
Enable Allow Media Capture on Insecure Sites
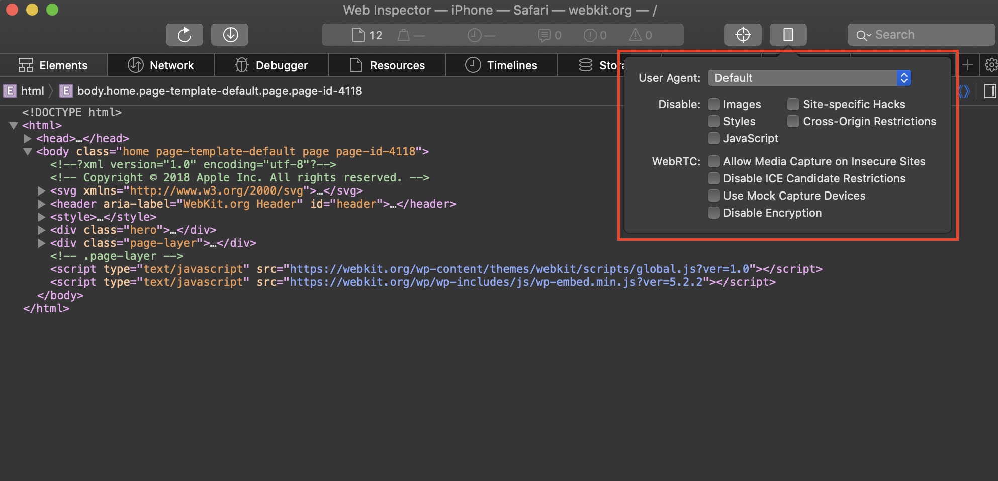[x=713, y=161]
